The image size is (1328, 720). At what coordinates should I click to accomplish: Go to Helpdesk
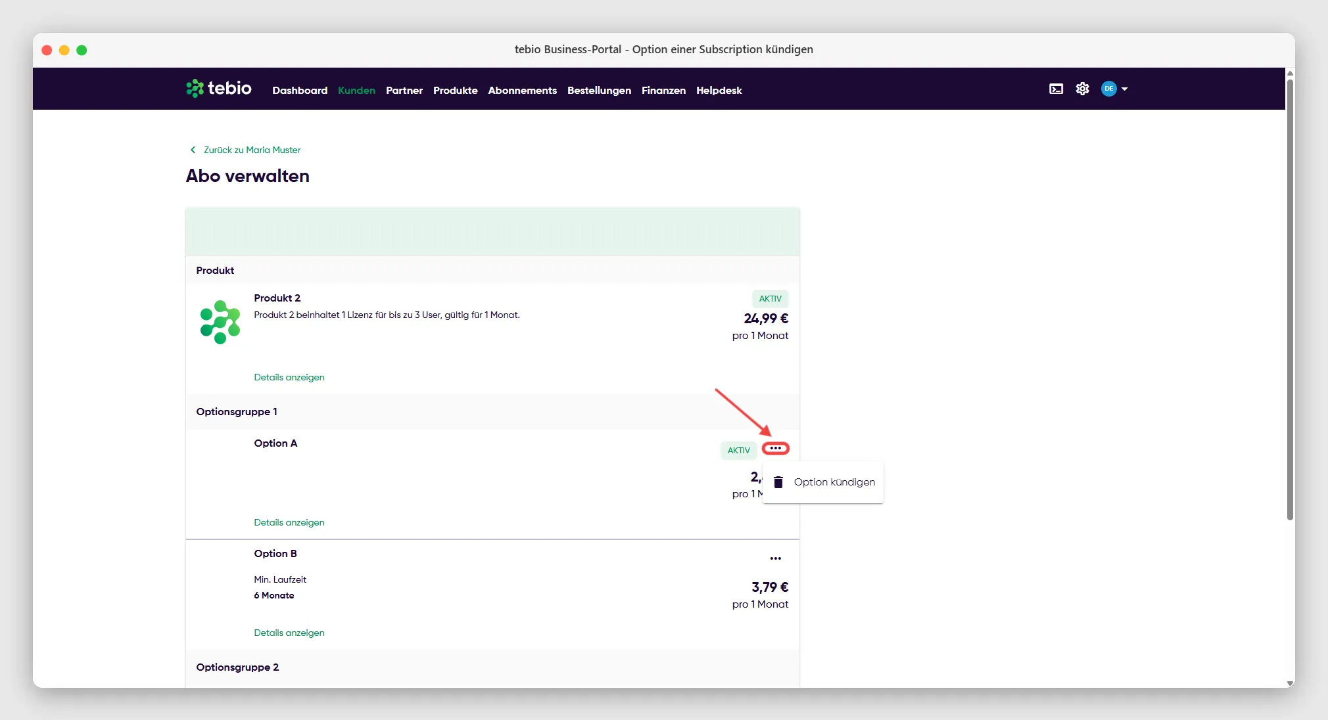(719, 90)
